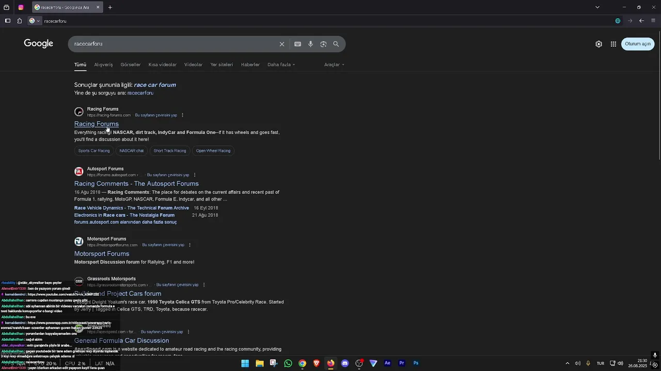Click the Oturum açın sign-in button
The width and height of the screenshot is (661, 371).
(638, 44)
